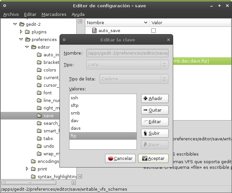Image resolution: width=232 pixels, height=193 pixels.
Task: Select the sftp value in list
Action: point(103,105)
